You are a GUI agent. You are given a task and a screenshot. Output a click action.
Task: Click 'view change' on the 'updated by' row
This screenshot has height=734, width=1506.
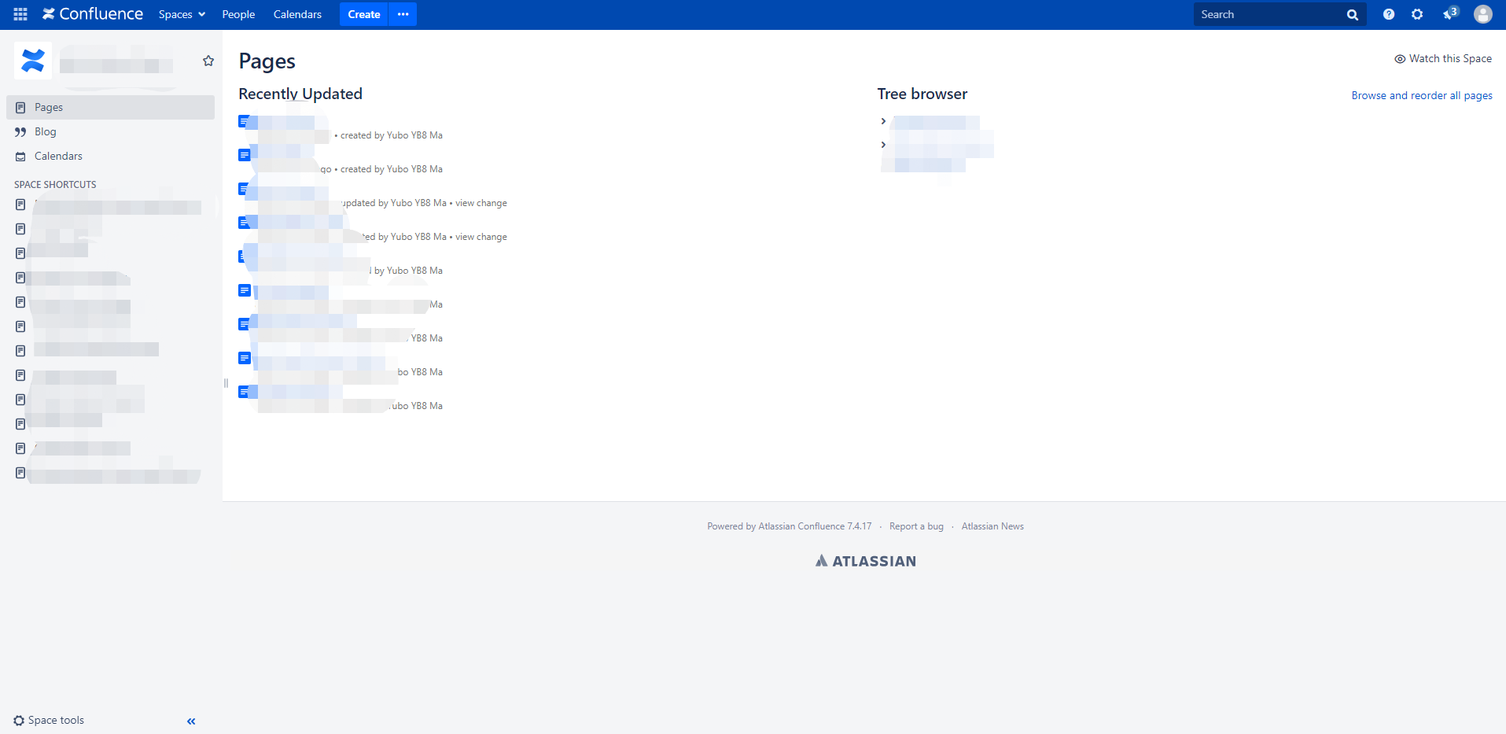coord(481,203)
